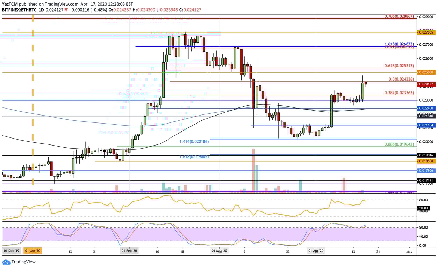Click the red down-triangle price change indicator
438x268 pixels.
tap(66, 10)
